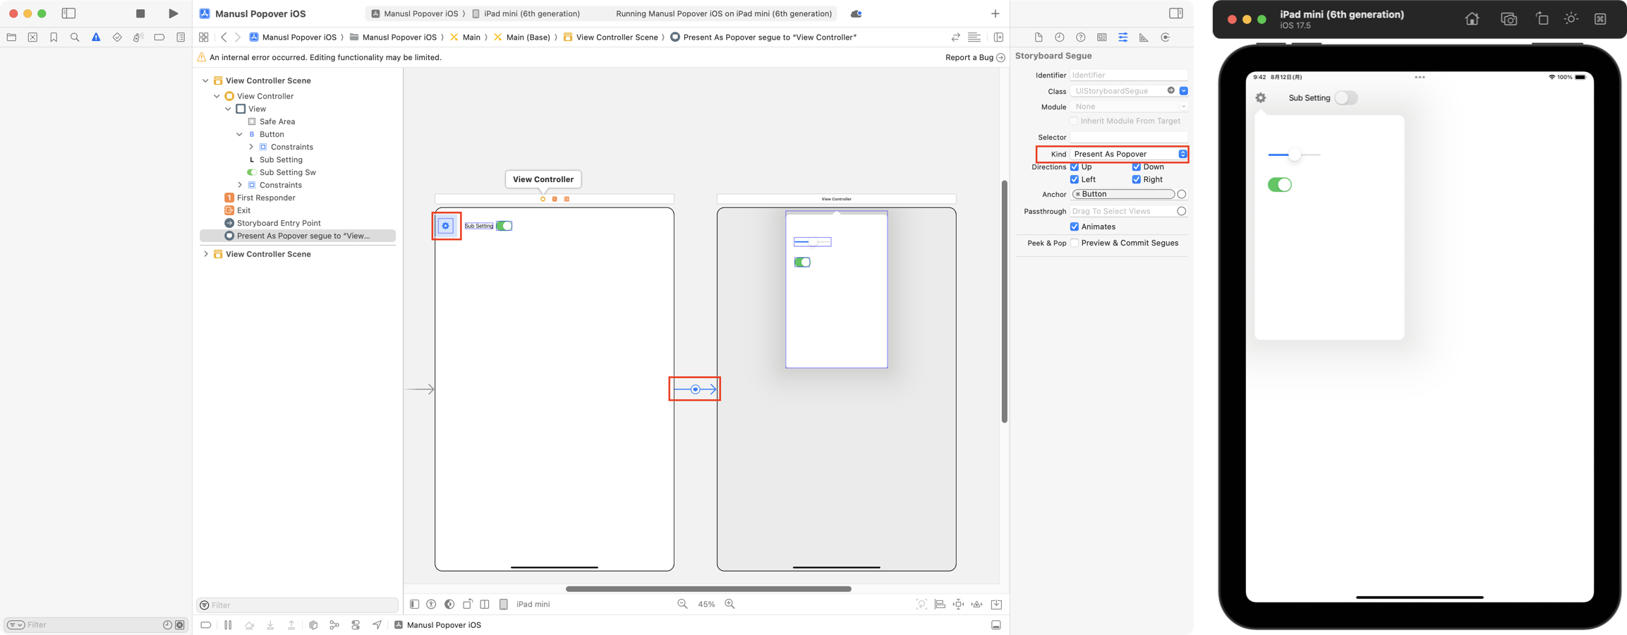Open the Test navigator diamond icon

point(117,37)
